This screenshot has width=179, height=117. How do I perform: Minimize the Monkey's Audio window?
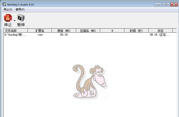(x=158, y=4)
